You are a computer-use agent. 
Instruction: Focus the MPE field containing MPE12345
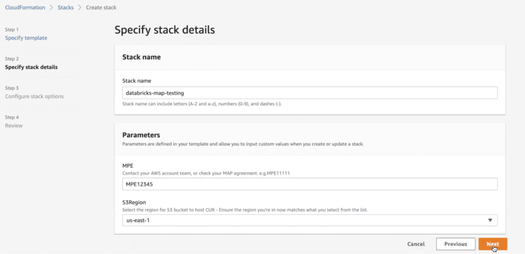309,184
